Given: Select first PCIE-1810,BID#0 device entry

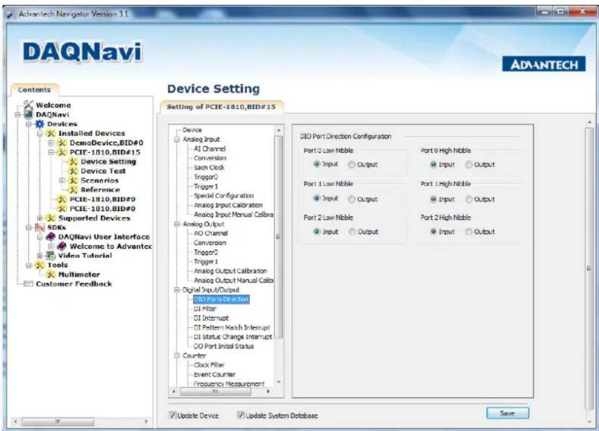Looking at the screenshot, I should point(103,199).
